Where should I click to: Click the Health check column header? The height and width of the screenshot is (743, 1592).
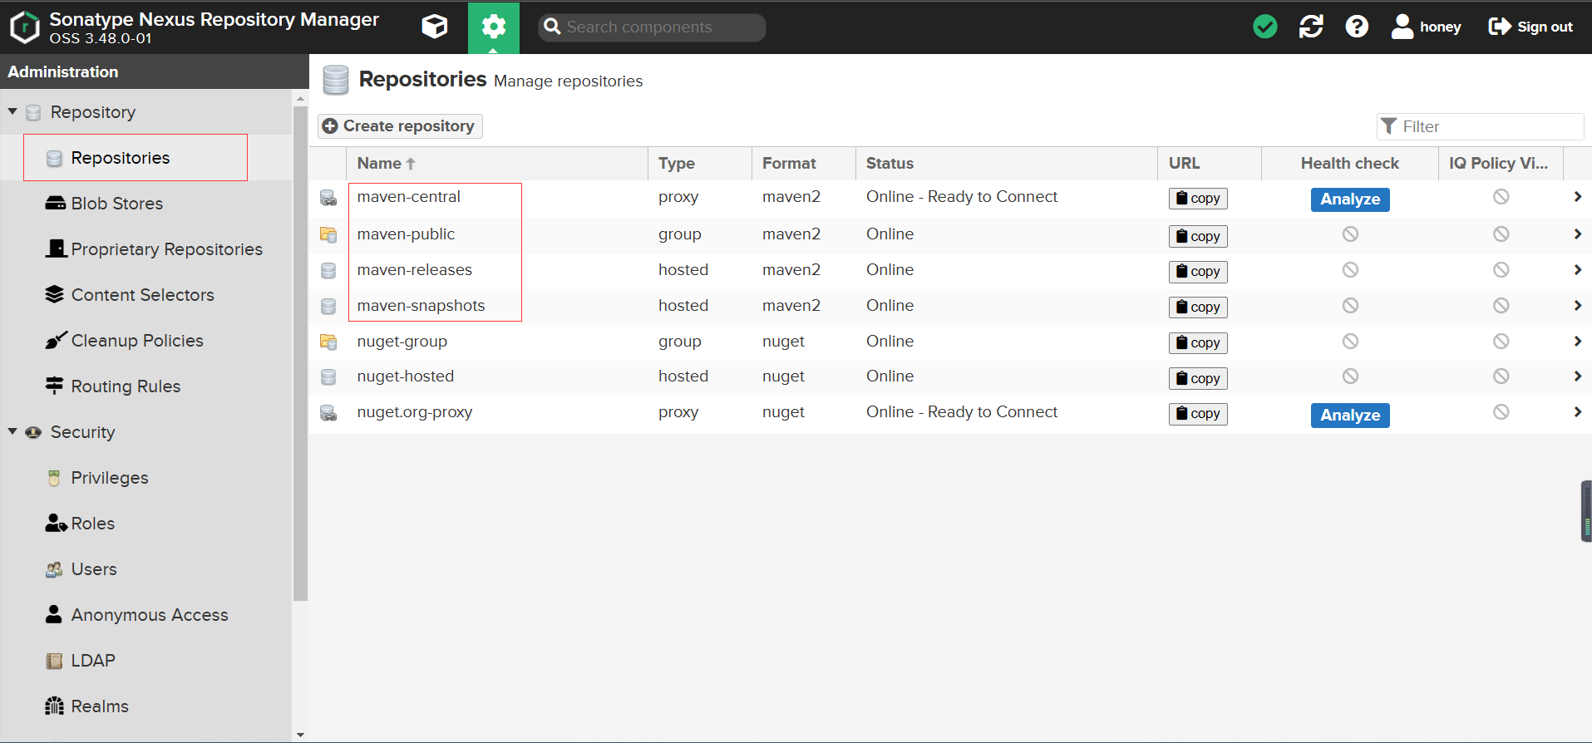(1350, 164)
